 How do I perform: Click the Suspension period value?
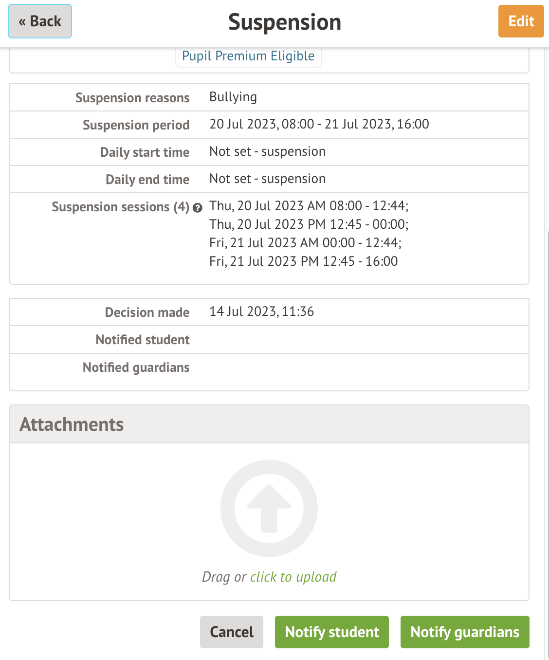[x=319, y=124]
